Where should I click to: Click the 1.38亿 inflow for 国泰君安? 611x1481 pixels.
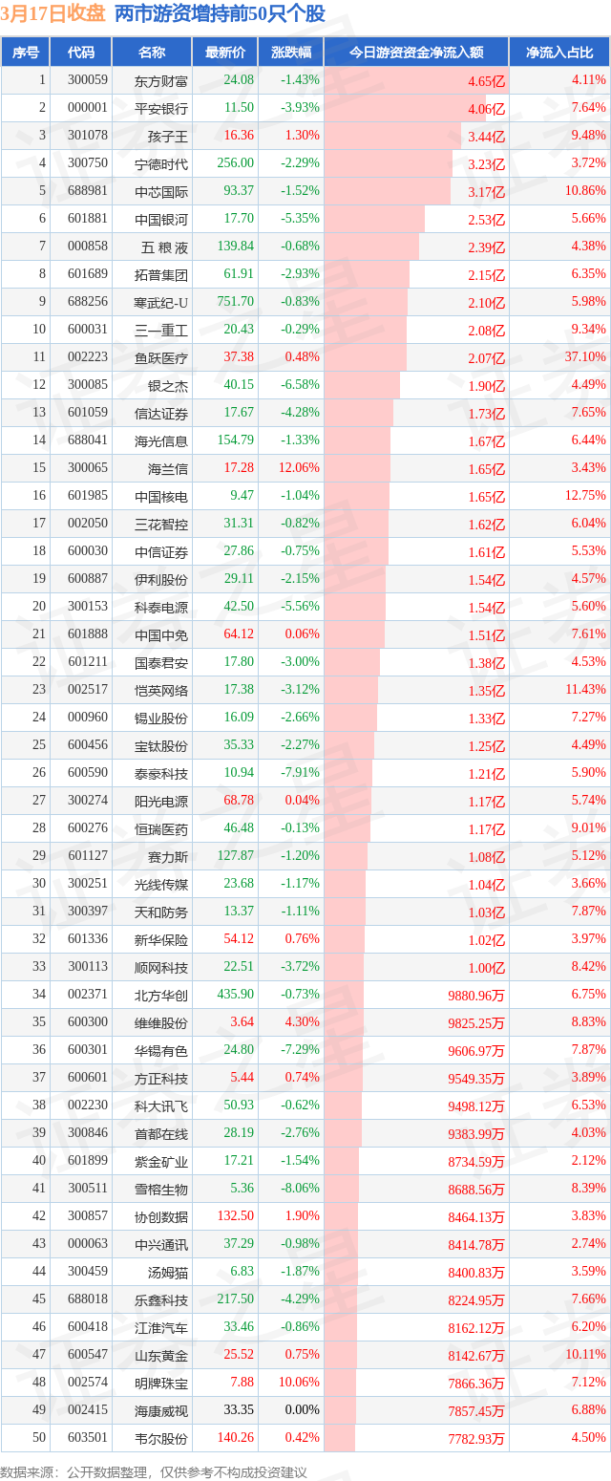click(486, 663)
